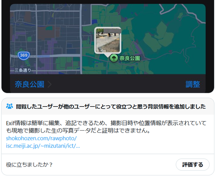The height and width of the screenshot is (179, 218).
Task: Click the 三条通り street label
Action: tap(23, 71)
